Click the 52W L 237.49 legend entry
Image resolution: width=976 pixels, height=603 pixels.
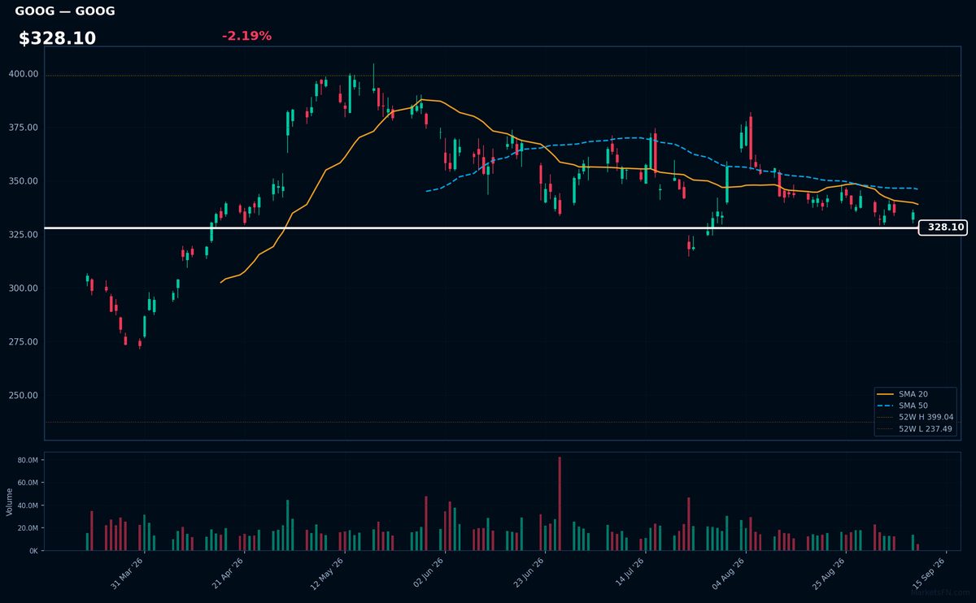click(915, 428)
